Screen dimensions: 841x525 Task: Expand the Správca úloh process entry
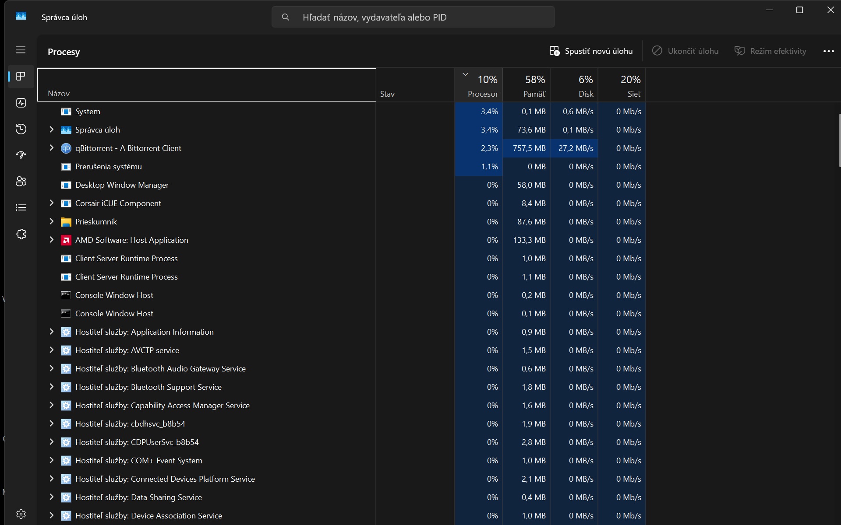point(51,129)
